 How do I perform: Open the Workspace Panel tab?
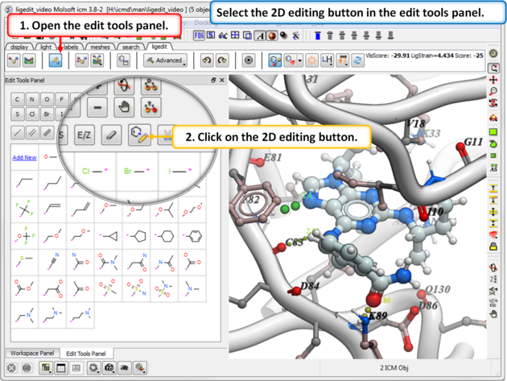[x=31, y=354]
